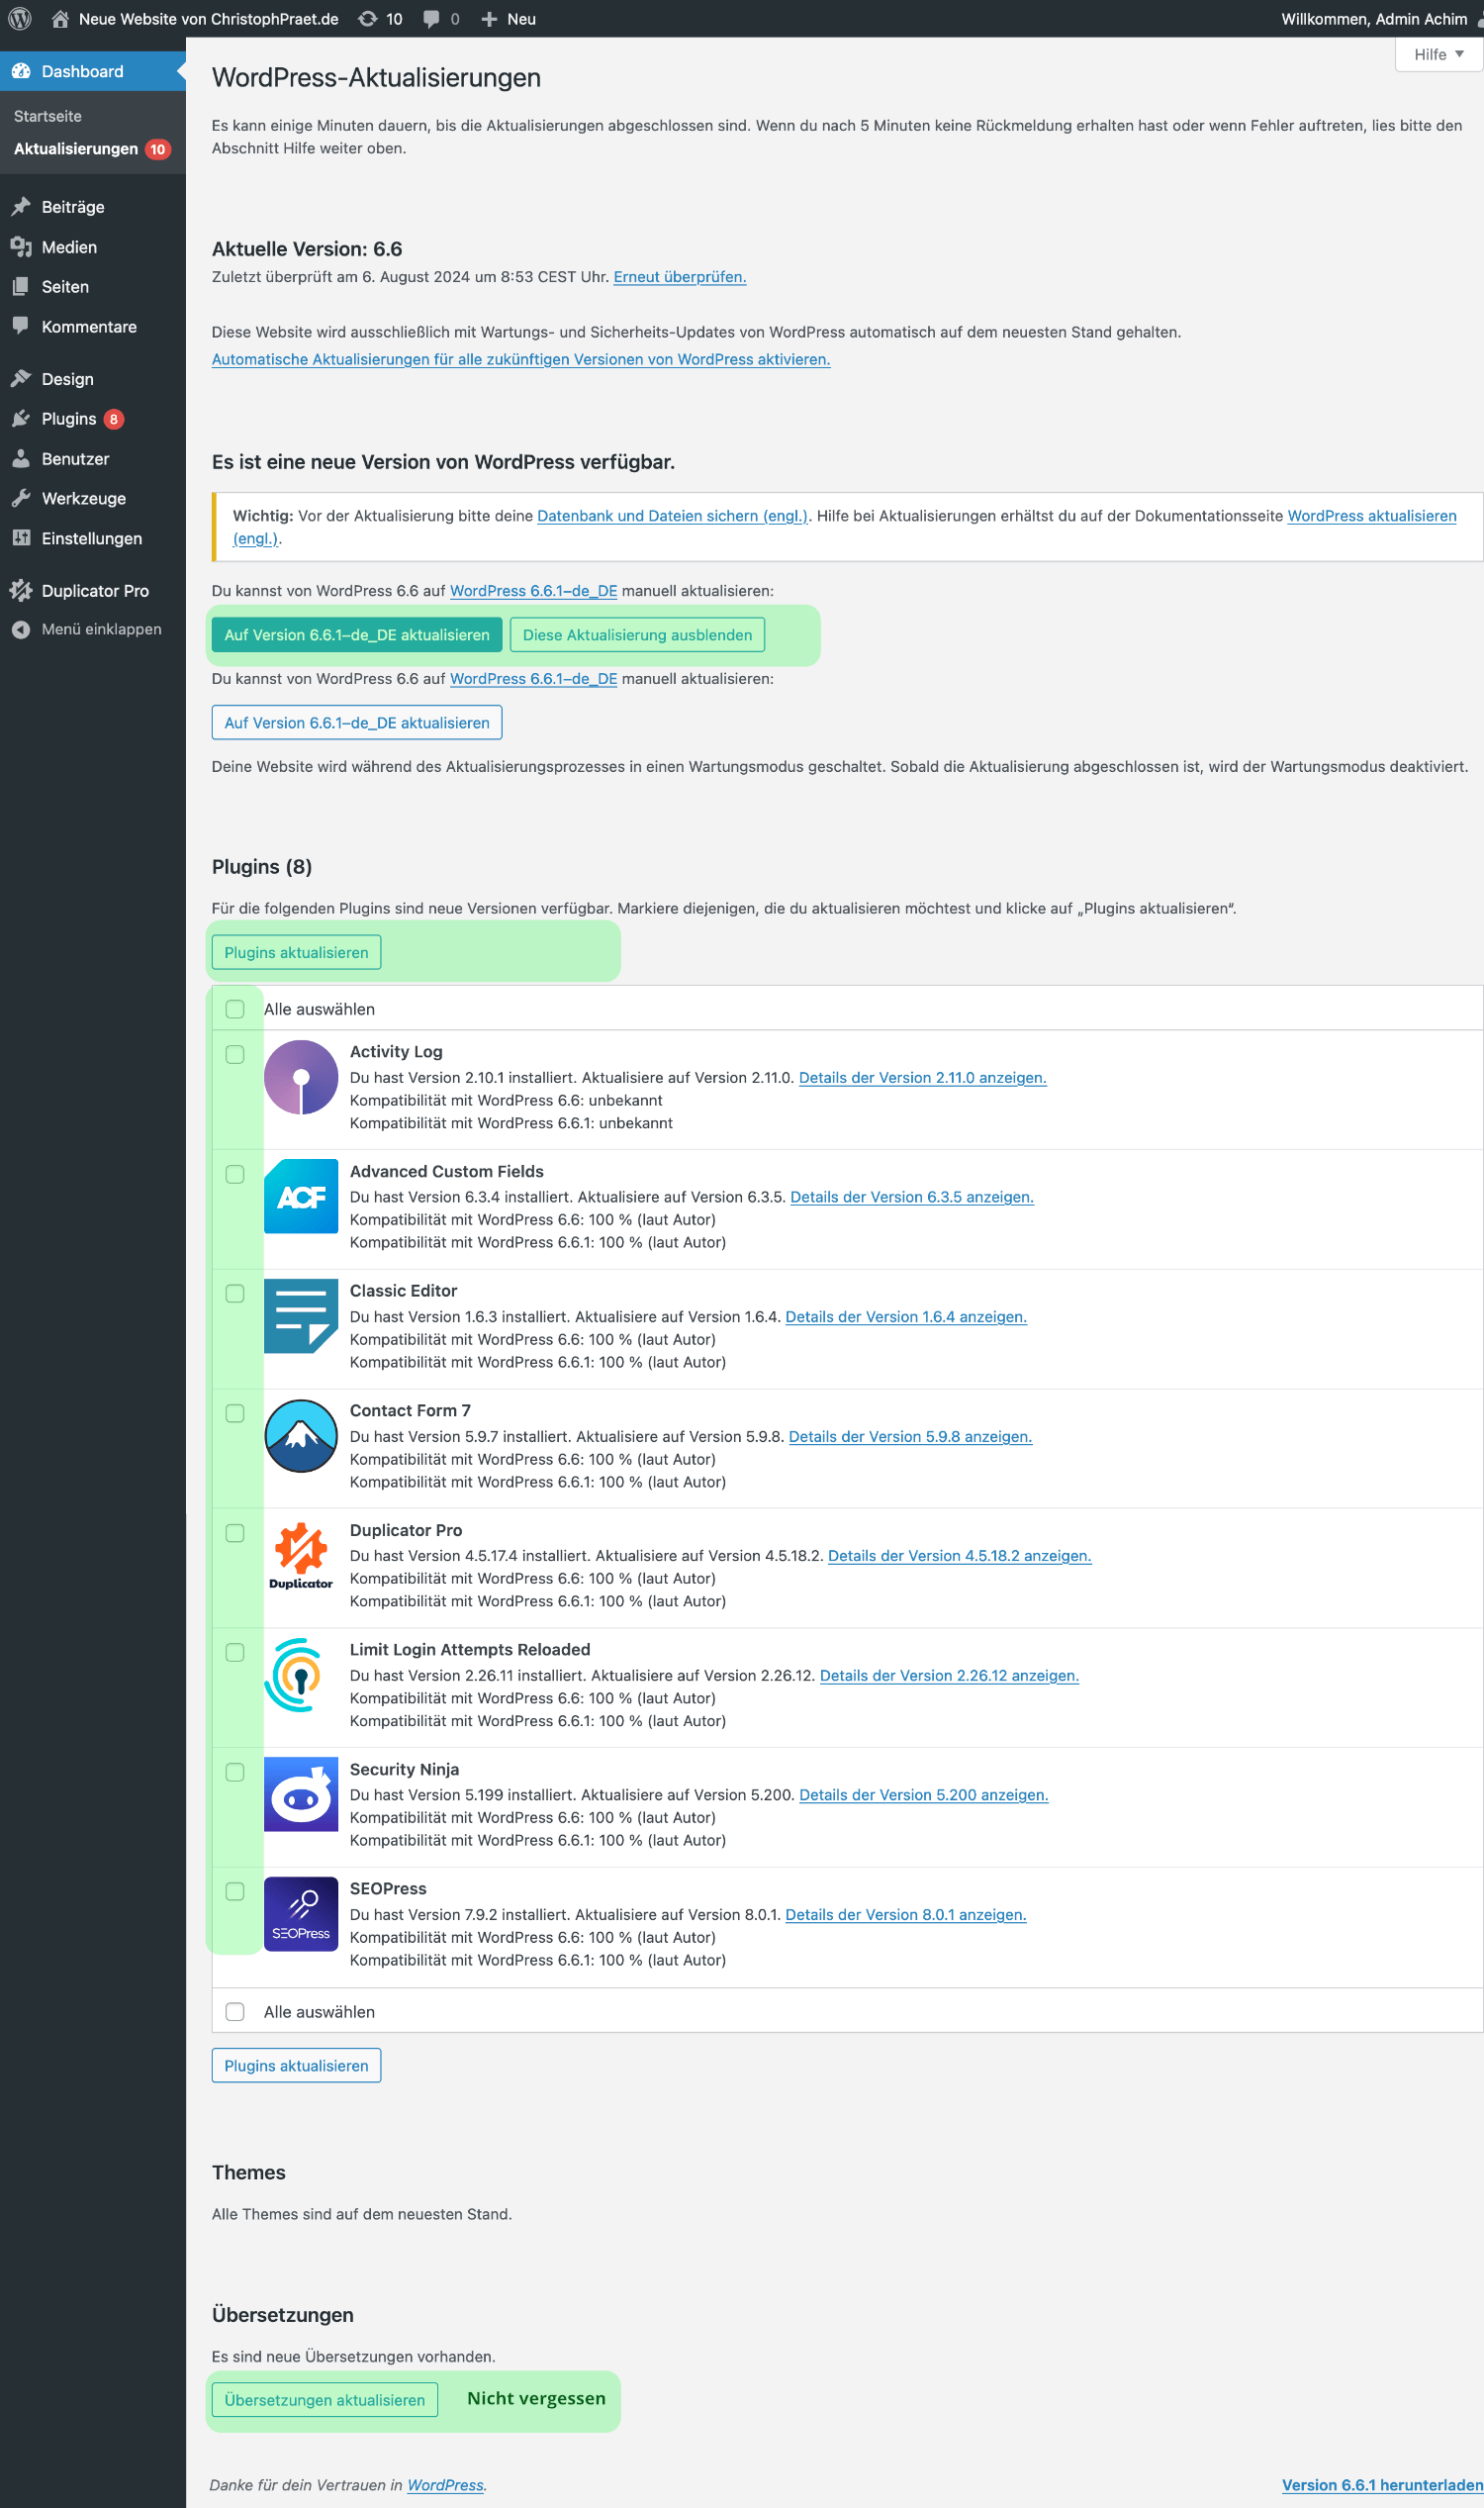This screenshot has width=1484, height=2508.
Task: Open Details der Version 2.11.0 anzeigen
Action: coord(923,1078)
